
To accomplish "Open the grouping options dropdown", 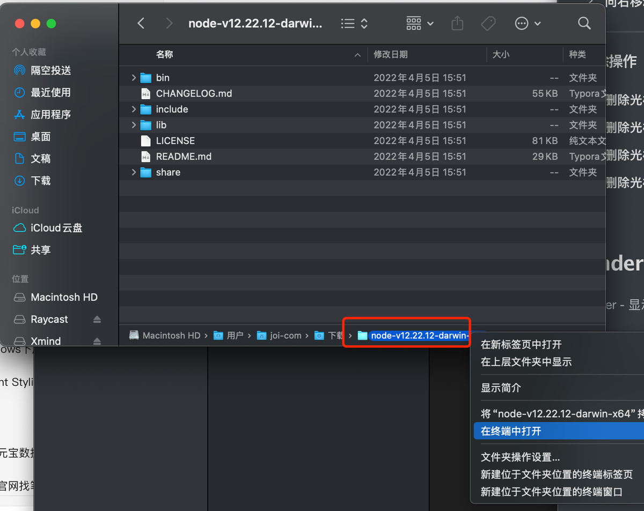I will click(420, 24).
